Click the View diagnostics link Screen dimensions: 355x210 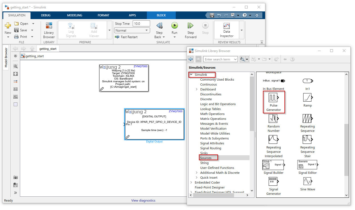coord(143,200)
